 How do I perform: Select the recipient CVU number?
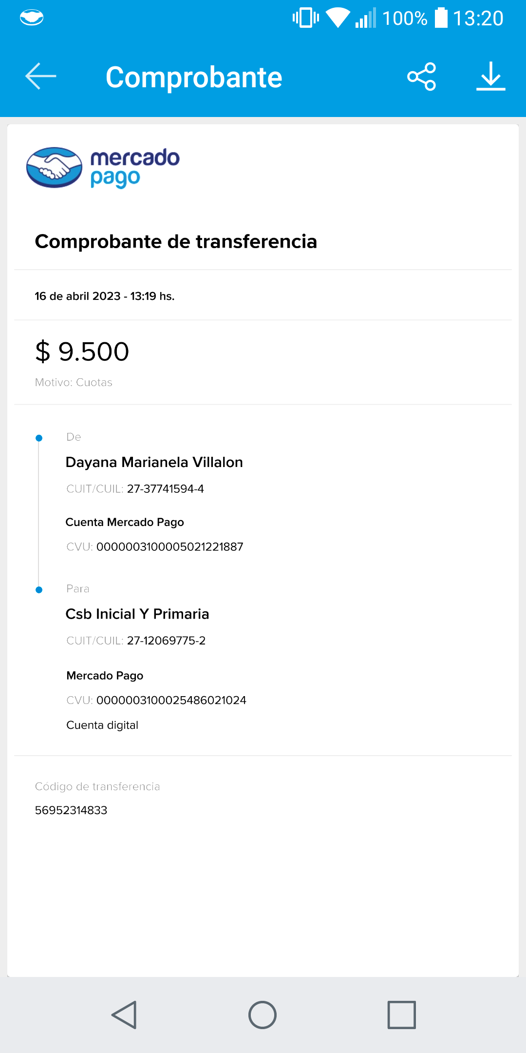click(171, 701)
